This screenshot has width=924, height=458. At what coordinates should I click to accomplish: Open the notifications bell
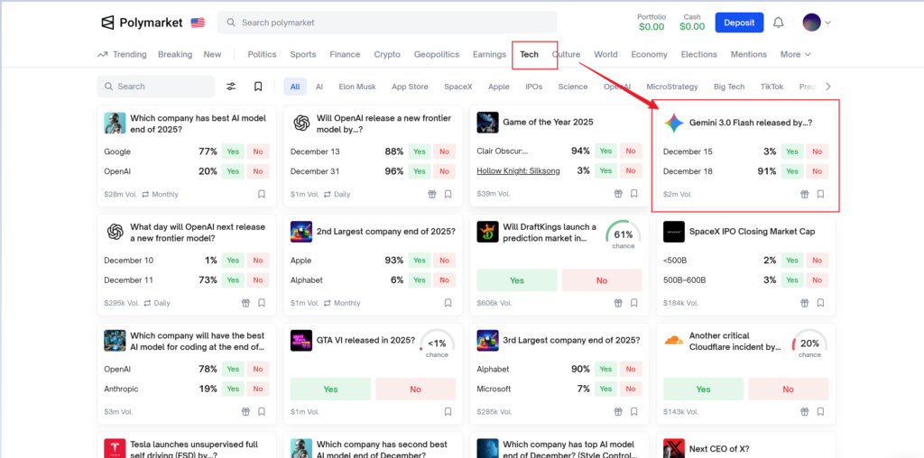pyautogui.click(x=778, y=23)
